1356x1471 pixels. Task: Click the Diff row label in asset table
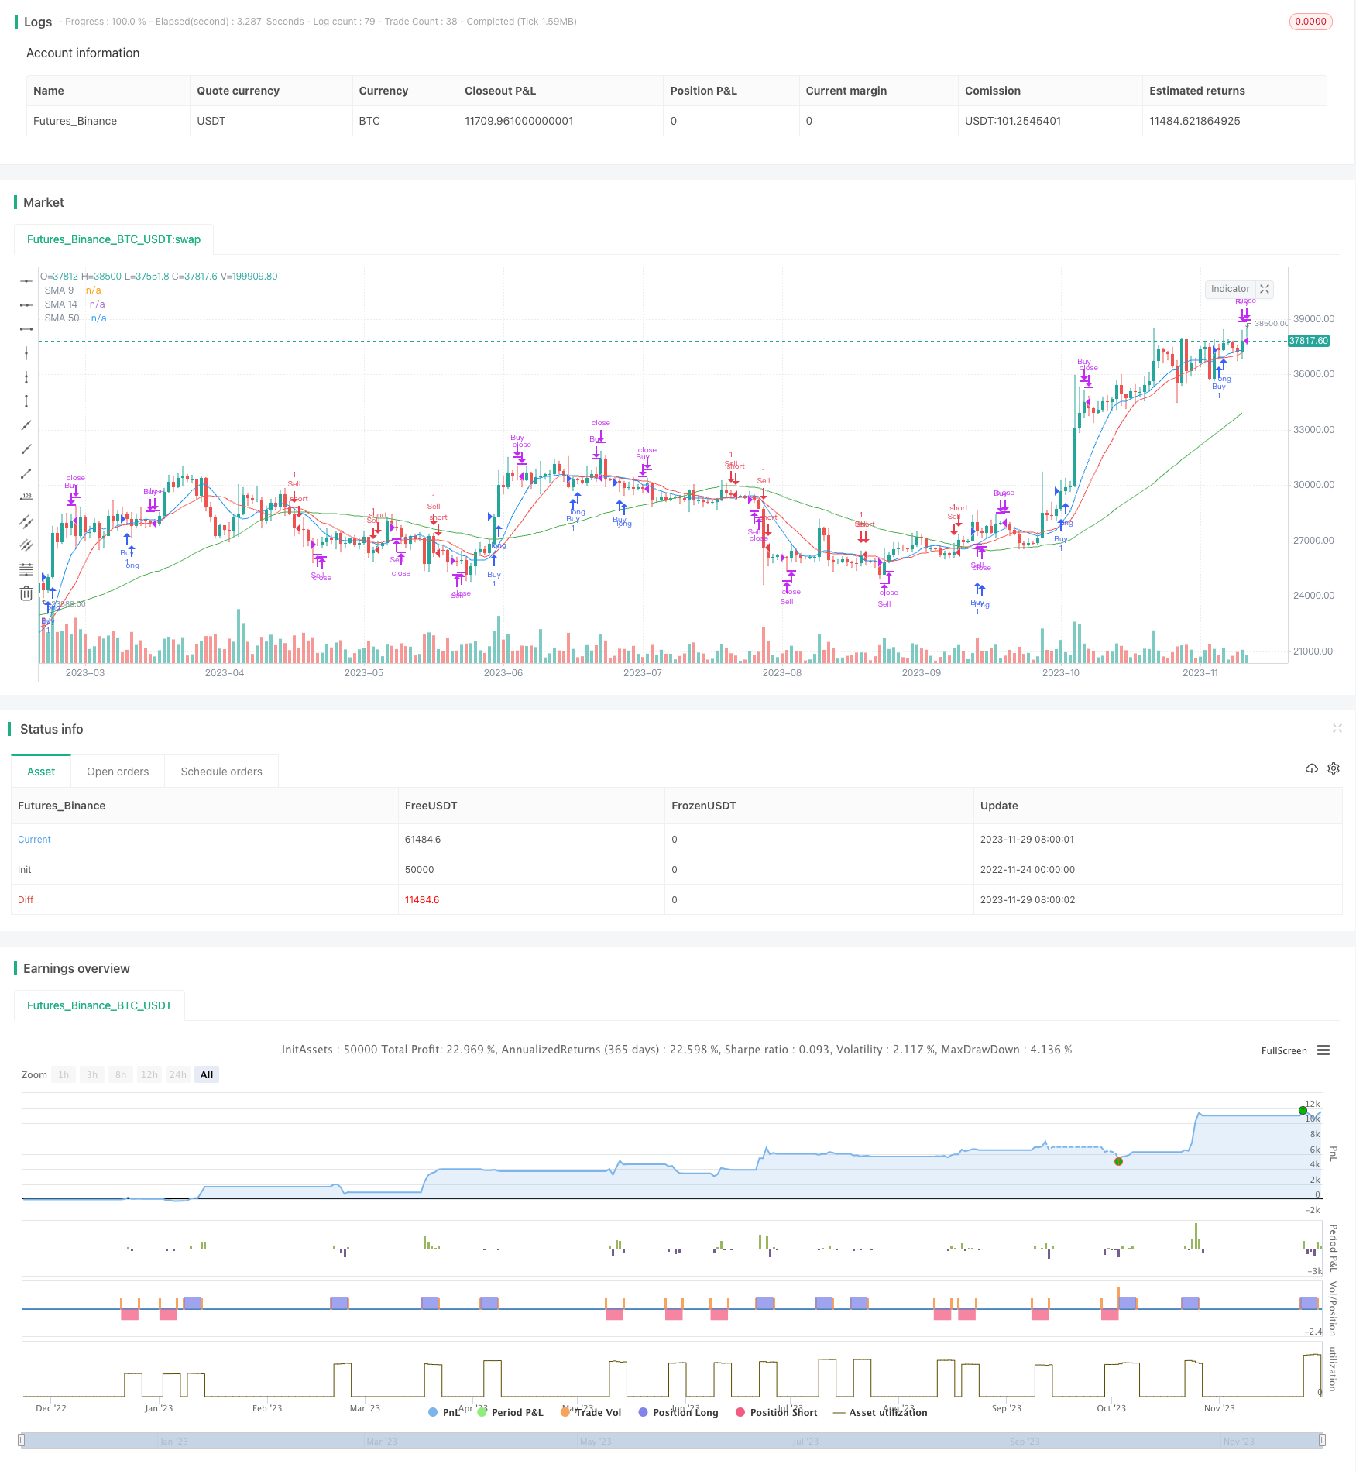[26, 899]
